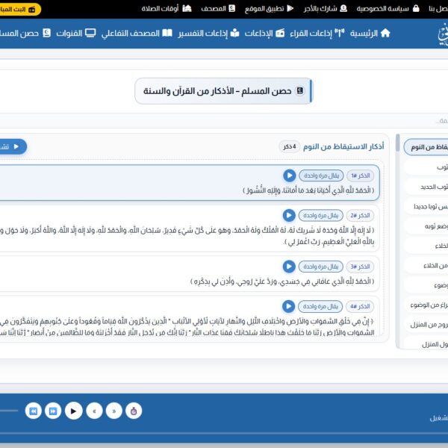Click the rewind button in the player bar
Viewport: 448px width, 448px height.
(x=33, y=410)
